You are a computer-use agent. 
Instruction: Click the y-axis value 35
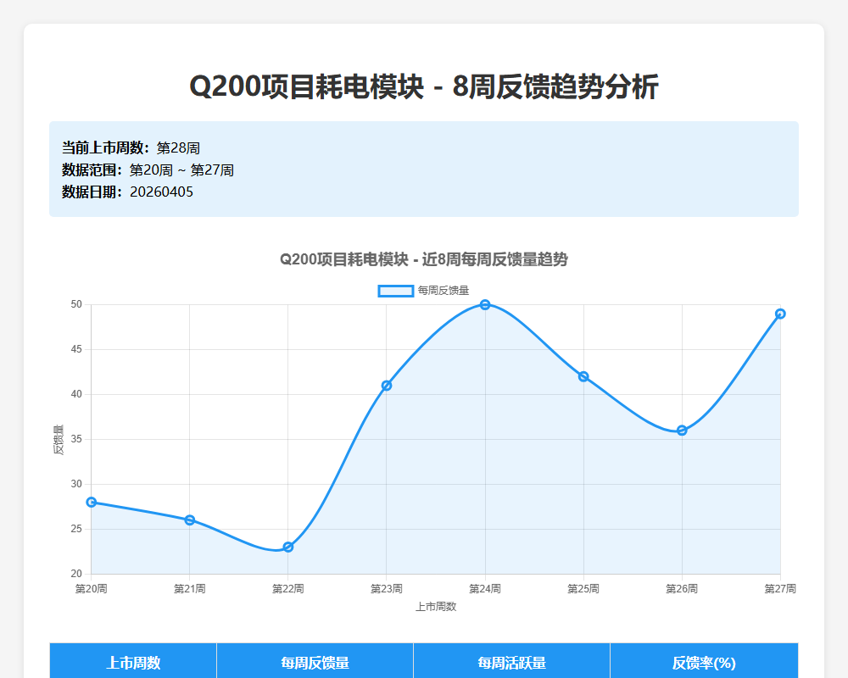pos(76,439)
